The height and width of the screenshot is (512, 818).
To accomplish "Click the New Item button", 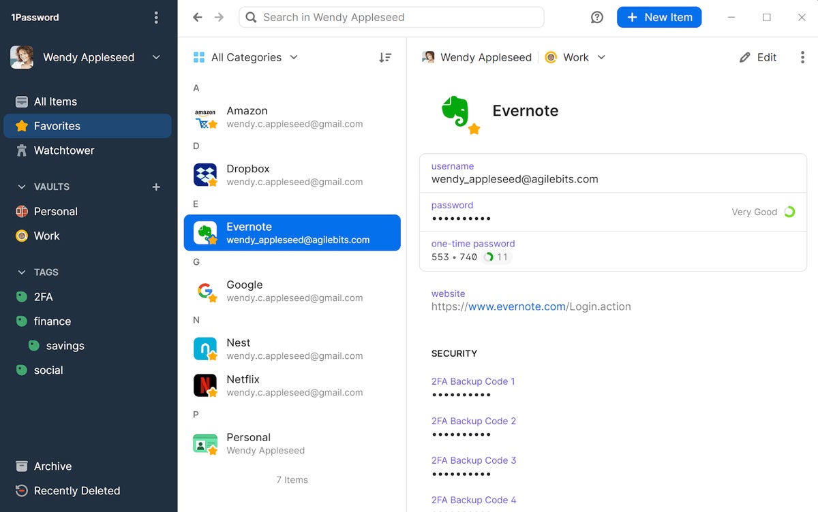I will 658,18.
